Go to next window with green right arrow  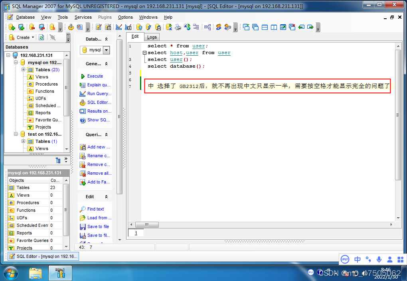click(x=310, y=27)
